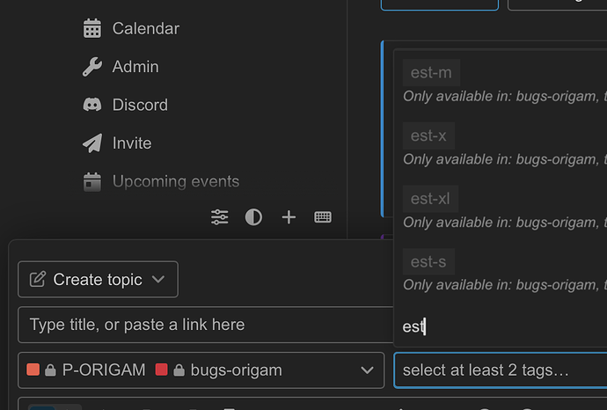Expand the Create topic dropdown chevron
This screenshot has height=410, width=607.
158,279
